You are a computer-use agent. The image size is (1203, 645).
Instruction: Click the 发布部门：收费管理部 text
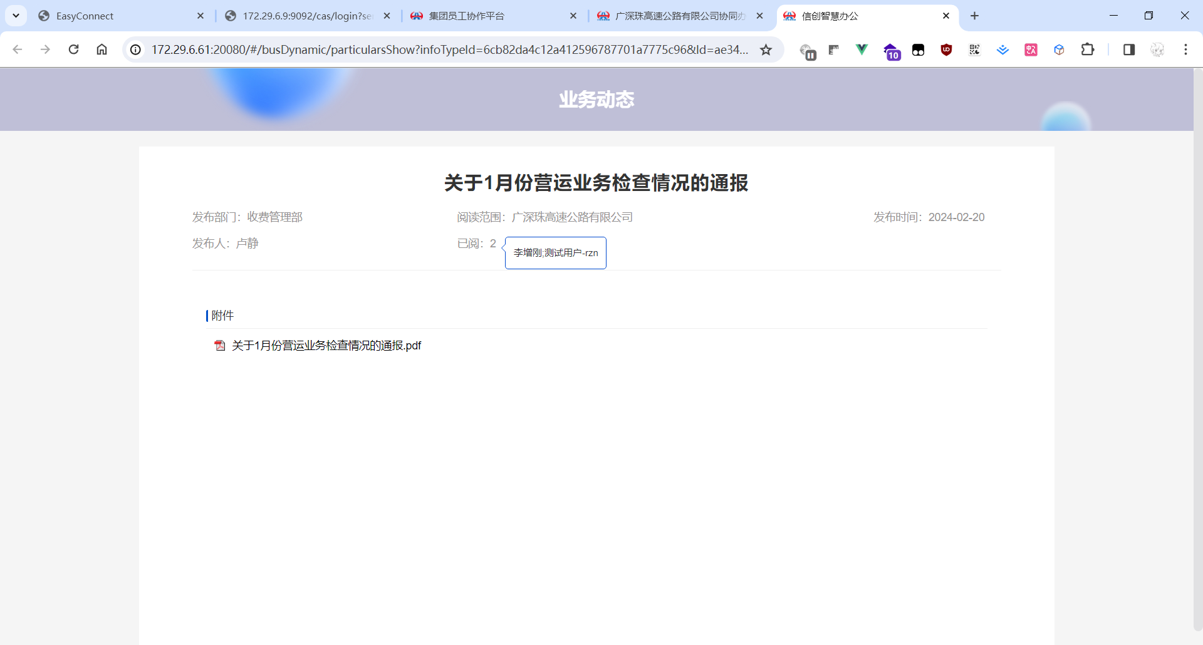(x=247, y=217)
